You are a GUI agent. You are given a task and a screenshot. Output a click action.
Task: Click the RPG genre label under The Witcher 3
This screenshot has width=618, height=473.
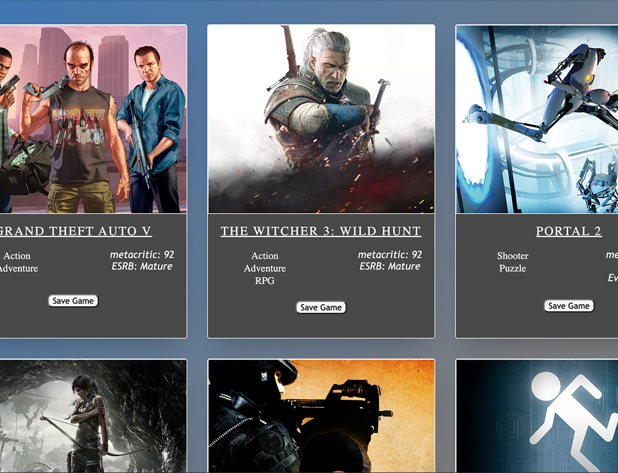pyautogui.click(x=265, y=281)
